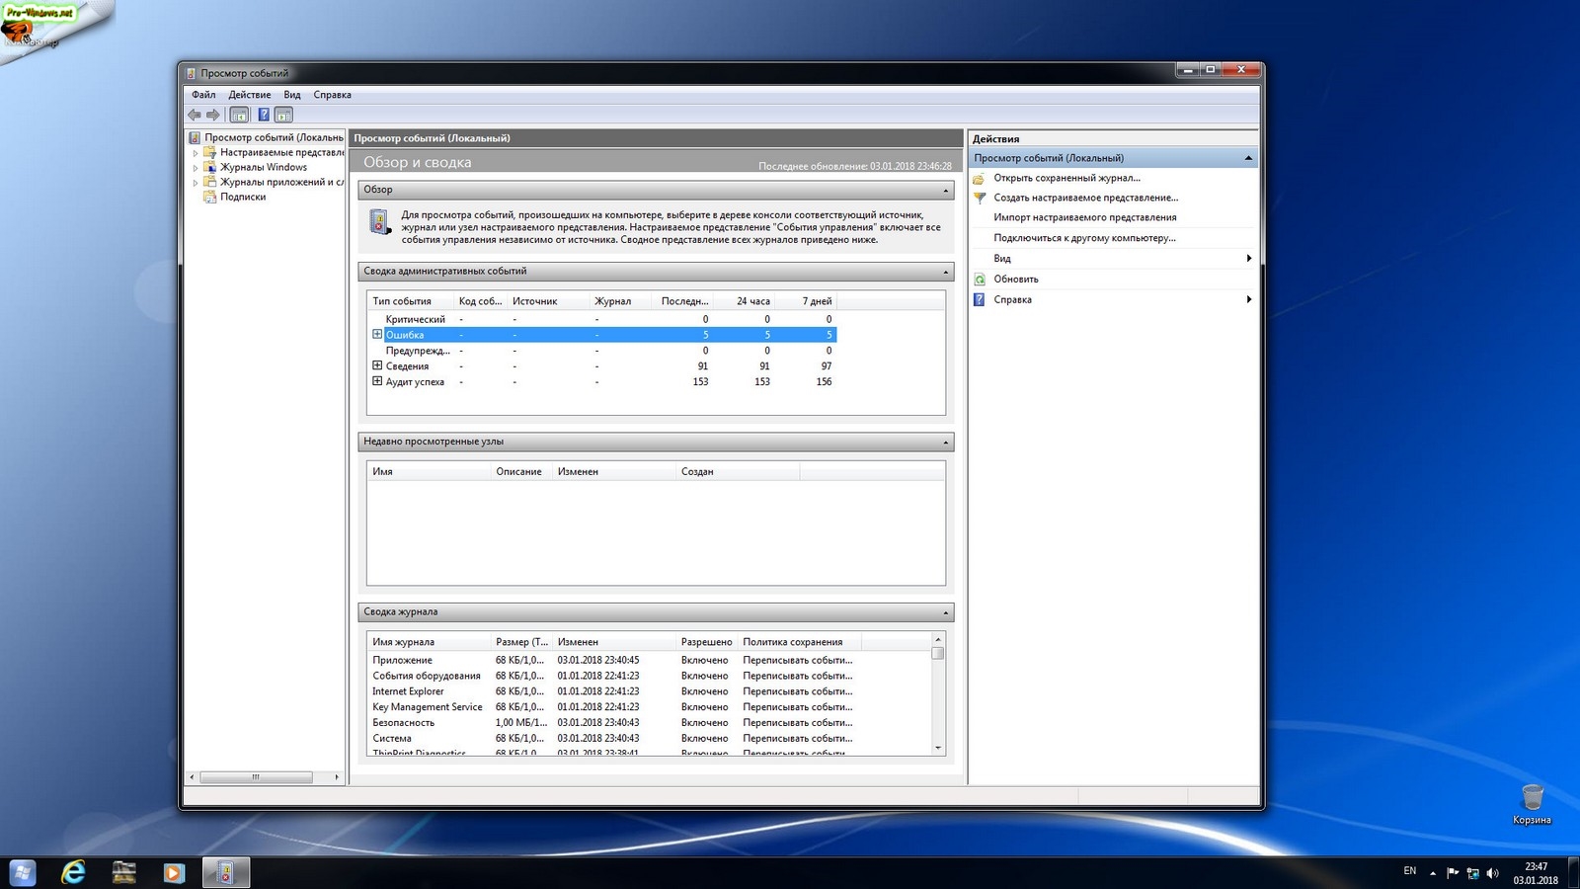Click Открыть сохраненный журнал action
The width and height of the screenshot is (1580, 889).
click(1066, 178)
